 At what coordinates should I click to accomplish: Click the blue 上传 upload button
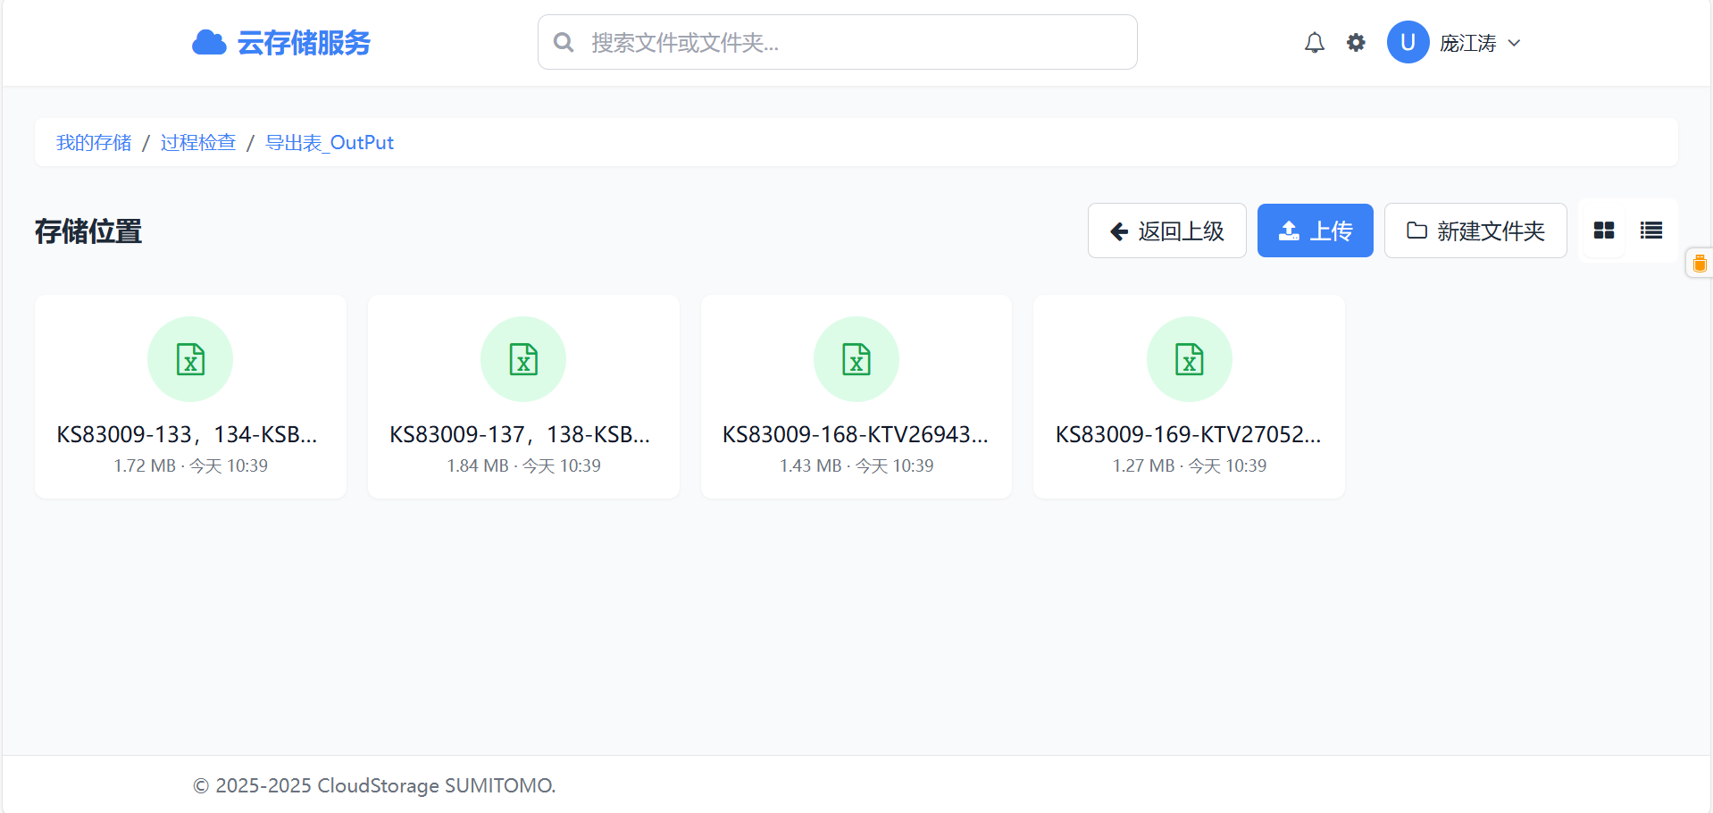click(x=1315, y=230)
